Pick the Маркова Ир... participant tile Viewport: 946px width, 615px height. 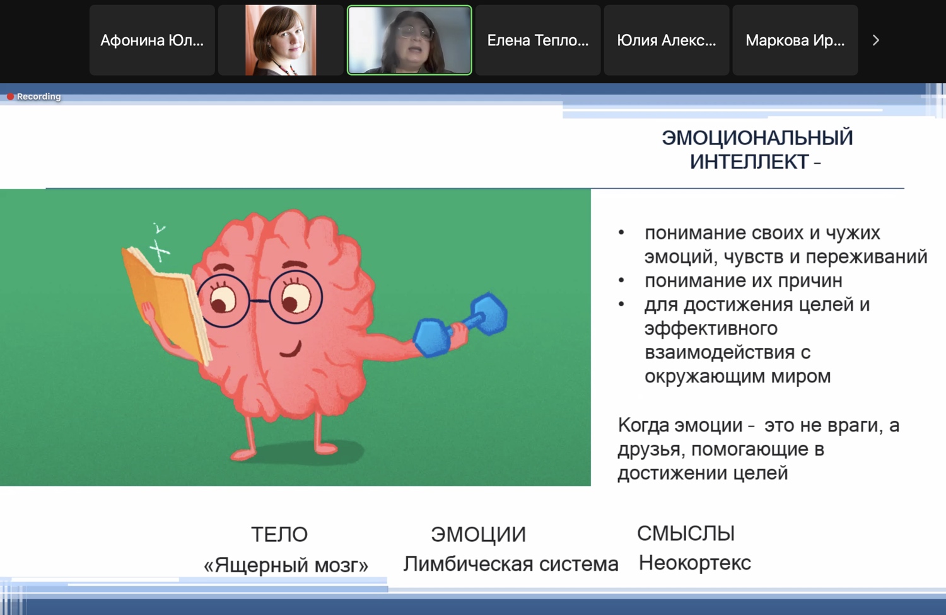tap(795, 40)
